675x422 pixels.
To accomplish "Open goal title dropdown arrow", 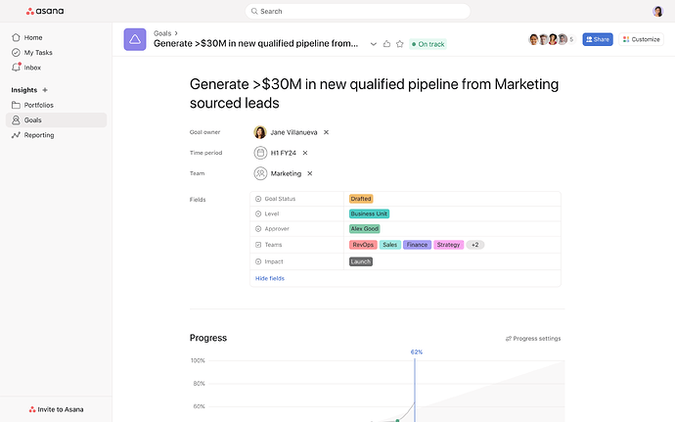I will 374,44.
